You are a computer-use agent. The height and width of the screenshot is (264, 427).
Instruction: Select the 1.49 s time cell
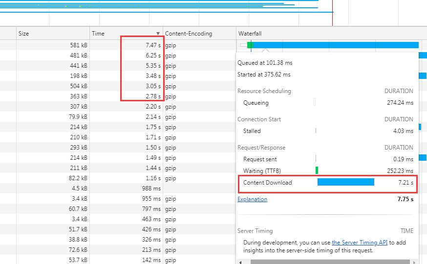point(126,158)
